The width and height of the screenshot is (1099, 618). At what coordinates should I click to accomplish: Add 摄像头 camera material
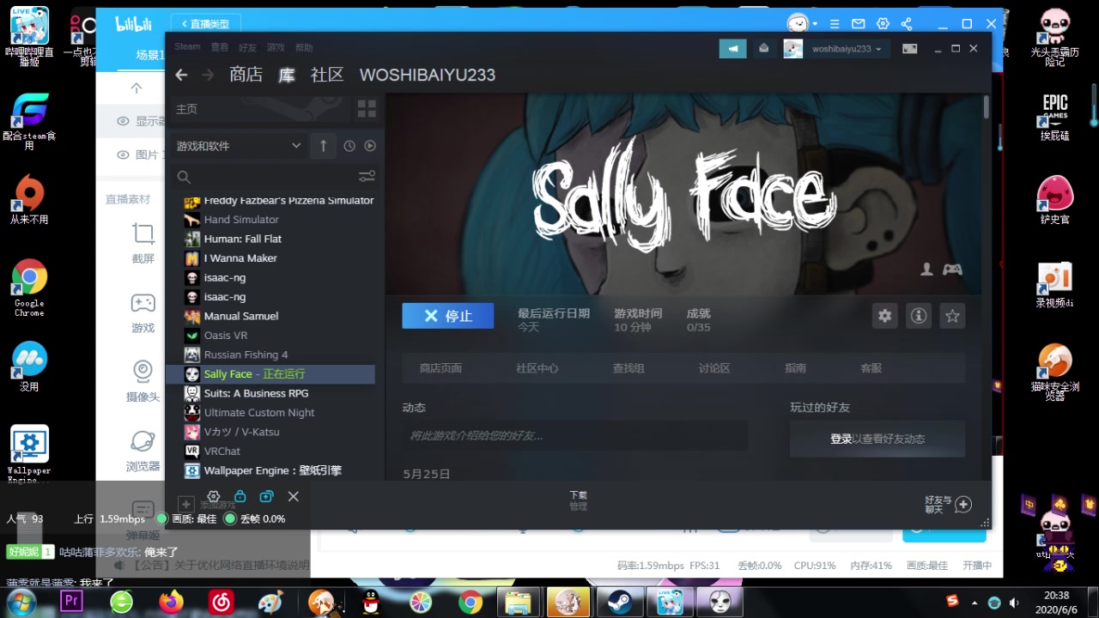143,382
